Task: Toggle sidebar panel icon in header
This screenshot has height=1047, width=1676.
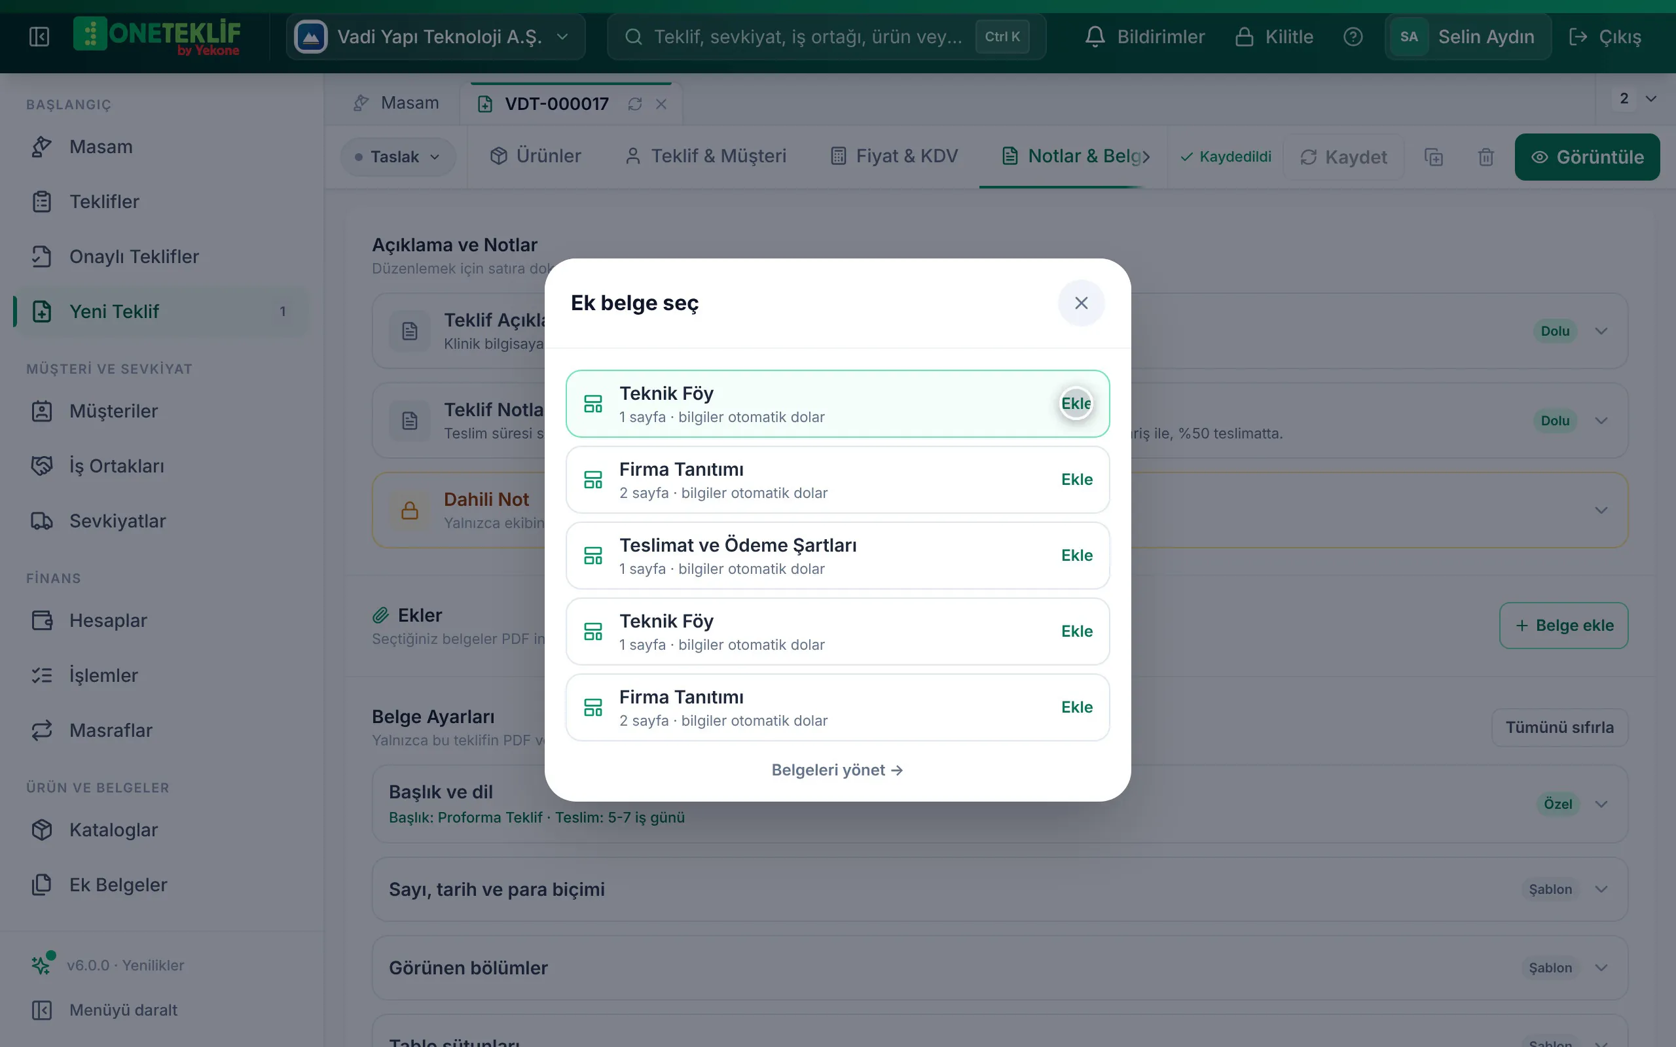Action: click(39, 37)
